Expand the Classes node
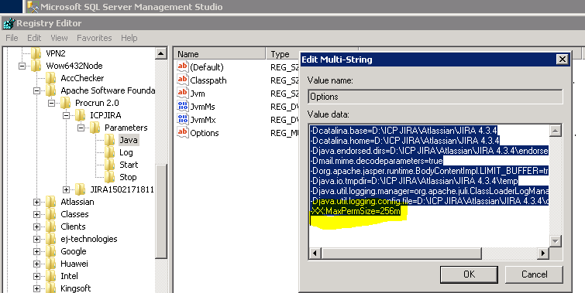The image size is (585, 293). [x=36, y=214]
